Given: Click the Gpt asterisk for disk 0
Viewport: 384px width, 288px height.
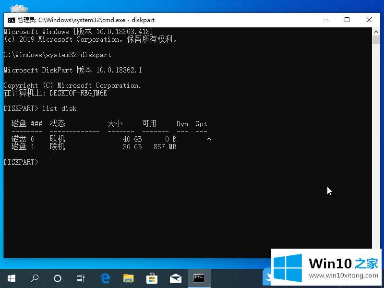Looking at the screenshot, I should pos(209,139).
